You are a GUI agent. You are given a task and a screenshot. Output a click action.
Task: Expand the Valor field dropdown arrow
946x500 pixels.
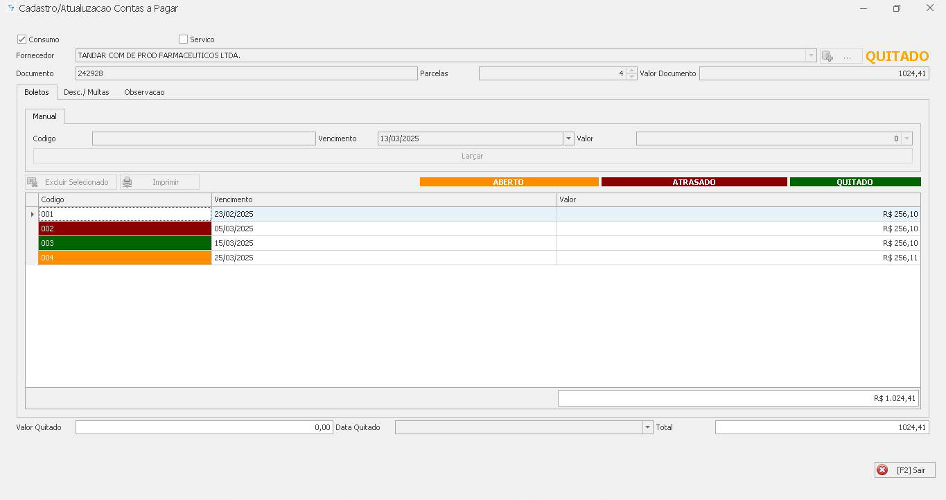(x=906, y=139)
